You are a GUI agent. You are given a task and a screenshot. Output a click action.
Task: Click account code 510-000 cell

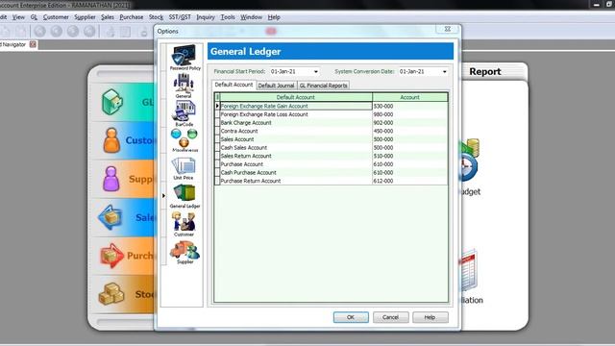[410, 156]
